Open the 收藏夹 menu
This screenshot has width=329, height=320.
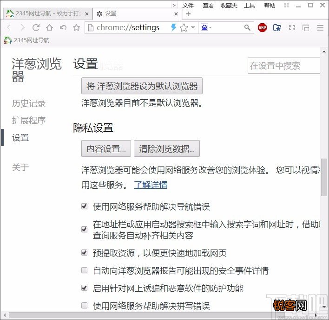(229, 5)
